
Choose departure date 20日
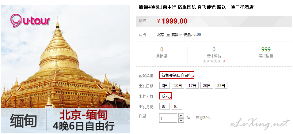click(x=207, y=86)
